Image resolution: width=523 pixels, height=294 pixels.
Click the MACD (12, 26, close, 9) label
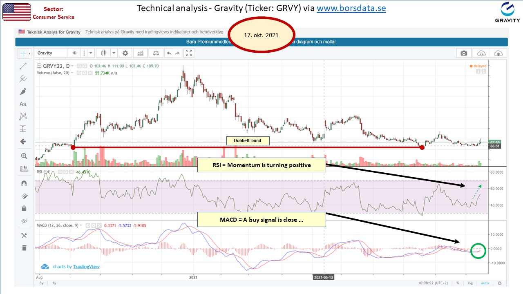coord(58,225)
